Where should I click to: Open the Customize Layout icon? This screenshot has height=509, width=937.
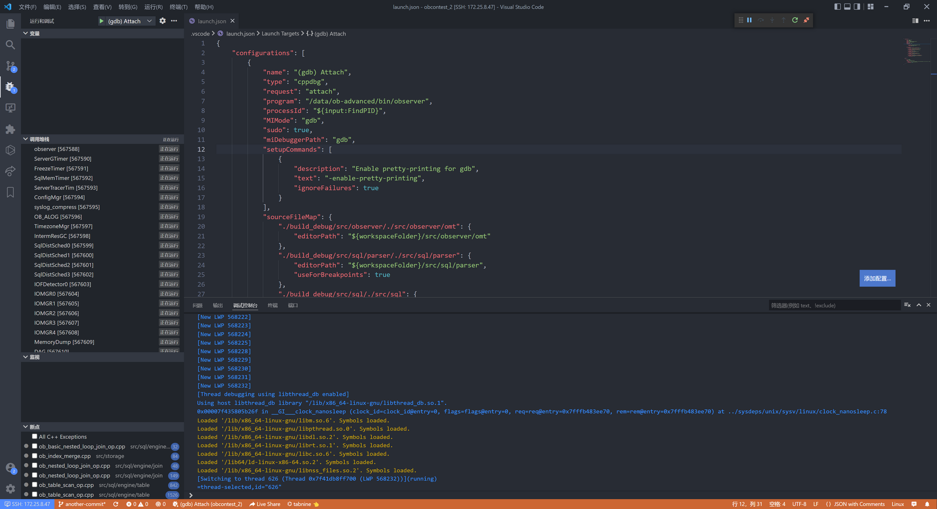[x=870, y=7]
